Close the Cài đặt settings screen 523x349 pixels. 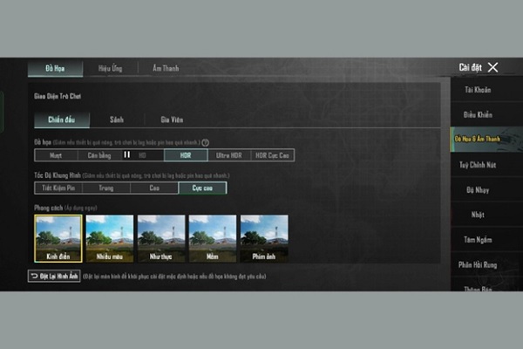click(x=492, y=67)
